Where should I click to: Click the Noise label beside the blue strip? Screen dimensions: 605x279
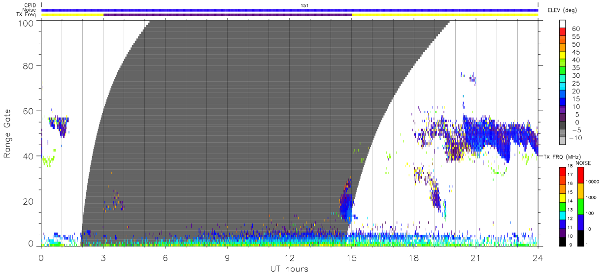coord(29,10)
